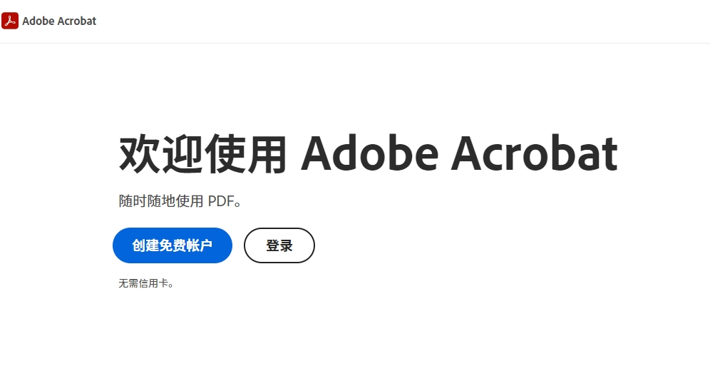The width and height of the screenshot is (710, 391).
Task: Click the white PDF symbol inside the red logo
Action: [10, 21]
